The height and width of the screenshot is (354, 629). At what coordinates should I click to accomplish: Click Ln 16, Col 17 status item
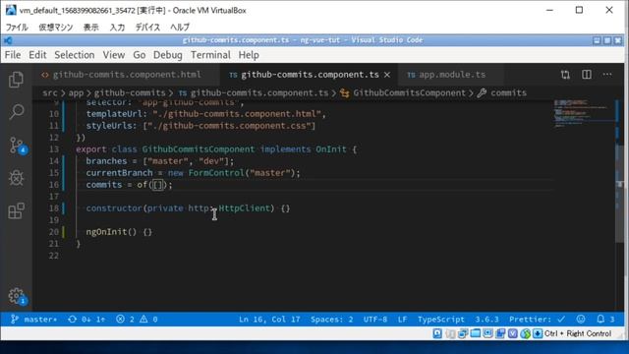[x=269, y=320]
